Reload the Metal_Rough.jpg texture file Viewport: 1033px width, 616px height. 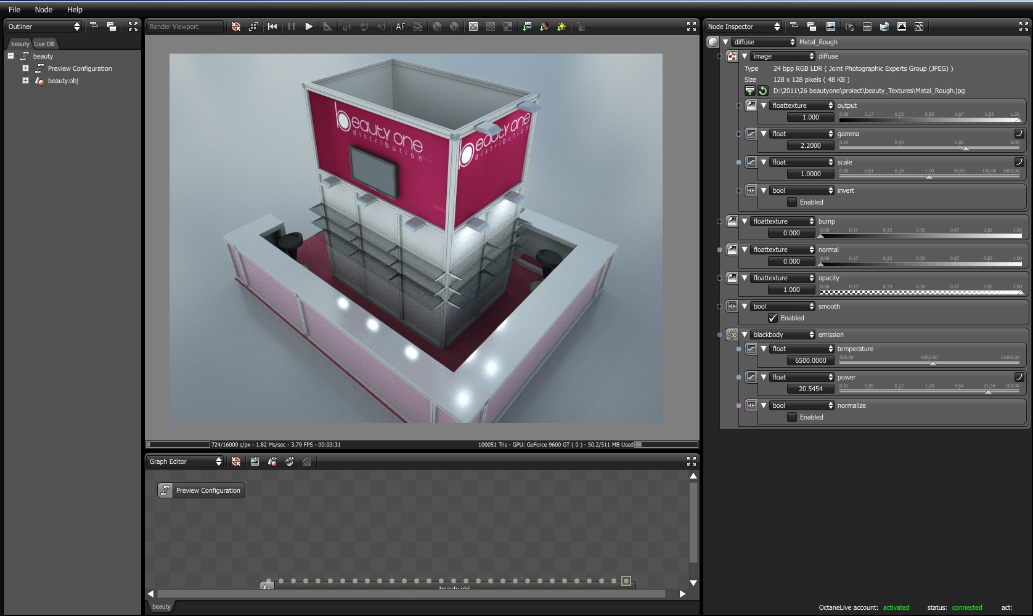pyautogui.click(x=763, y=91)
